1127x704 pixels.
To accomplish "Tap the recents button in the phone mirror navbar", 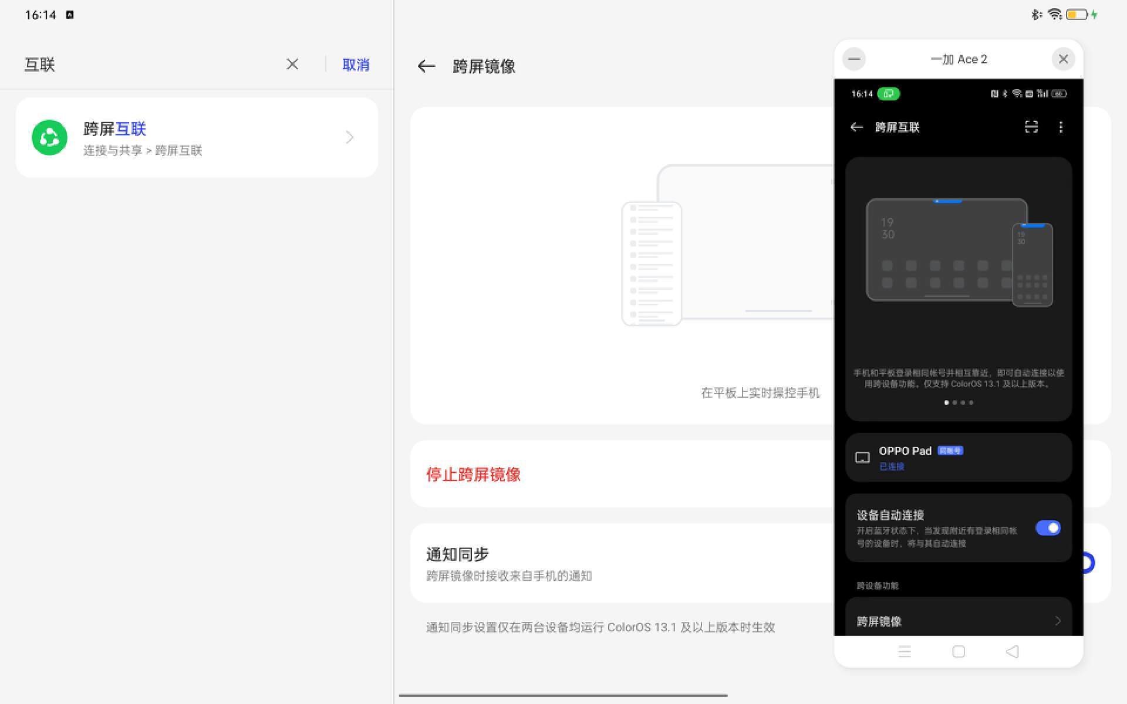I will click(x=905, y=651).
